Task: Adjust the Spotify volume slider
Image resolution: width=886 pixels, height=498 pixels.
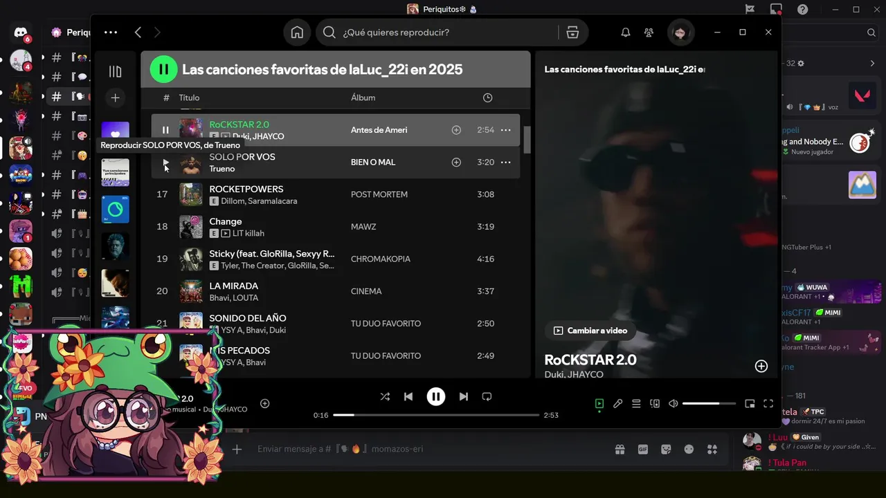Action: coord(709,404)
